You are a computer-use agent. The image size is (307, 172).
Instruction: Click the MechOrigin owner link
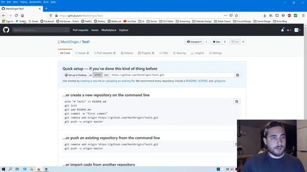coord(70,42)
